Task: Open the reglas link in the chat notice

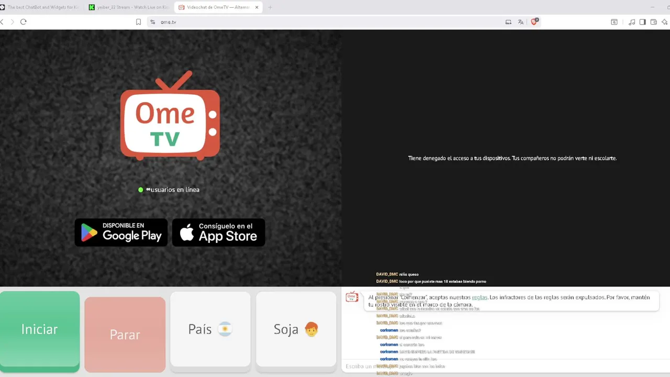Action: [x=479, y=297]
